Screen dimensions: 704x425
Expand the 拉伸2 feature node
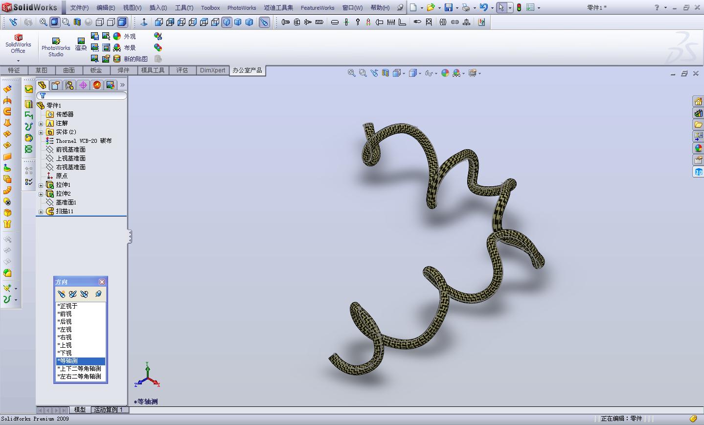[x=41, y=194]
